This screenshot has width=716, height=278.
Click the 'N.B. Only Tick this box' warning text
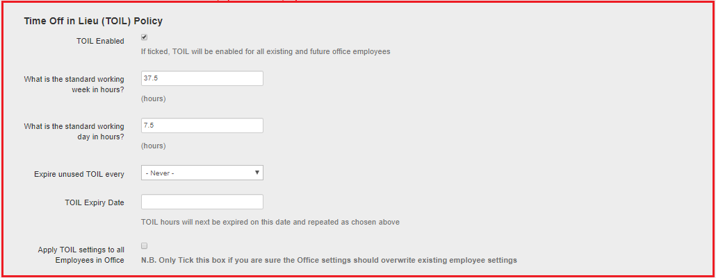(x=329, y=260)
